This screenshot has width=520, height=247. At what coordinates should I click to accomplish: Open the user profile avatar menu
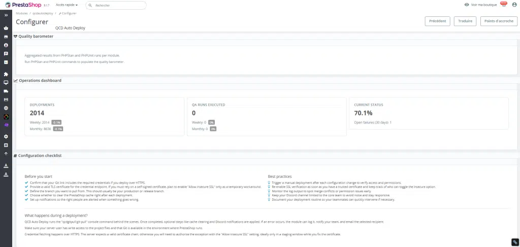514,5
